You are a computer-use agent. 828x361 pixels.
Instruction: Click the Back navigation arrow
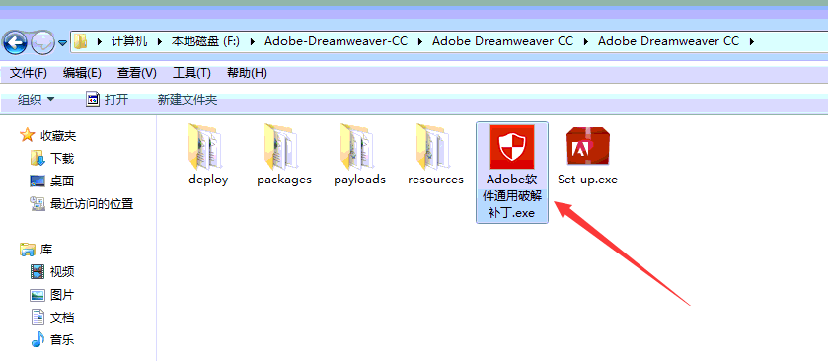[15, 42]
